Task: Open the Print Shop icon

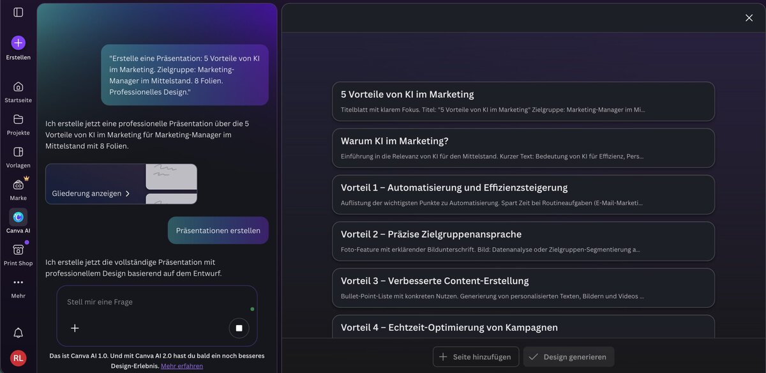Action: click(x=18, y=250)
